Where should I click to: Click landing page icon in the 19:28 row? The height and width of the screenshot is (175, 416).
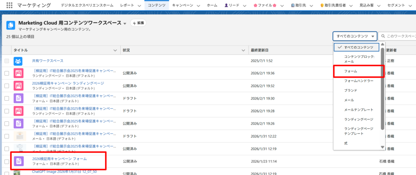pyautogui.click(x=18, y=111)
